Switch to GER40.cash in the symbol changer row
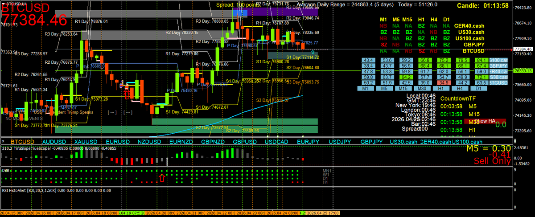Screen dimensions: 535x217 [x=435, y=141]
